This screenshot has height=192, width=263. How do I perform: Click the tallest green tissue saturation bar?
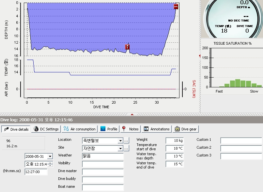[x=238, y=83]
